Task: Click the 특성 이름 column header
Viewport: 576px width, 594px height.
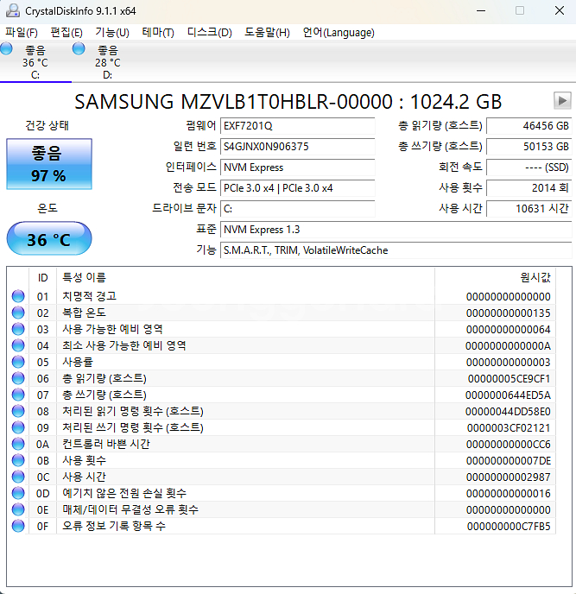Action: tap(83, 277)
